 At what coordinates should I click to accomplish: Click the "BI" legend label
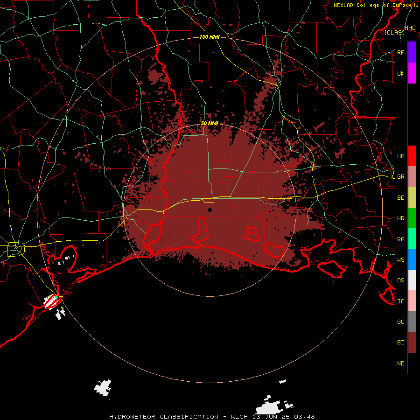[400, 343]
